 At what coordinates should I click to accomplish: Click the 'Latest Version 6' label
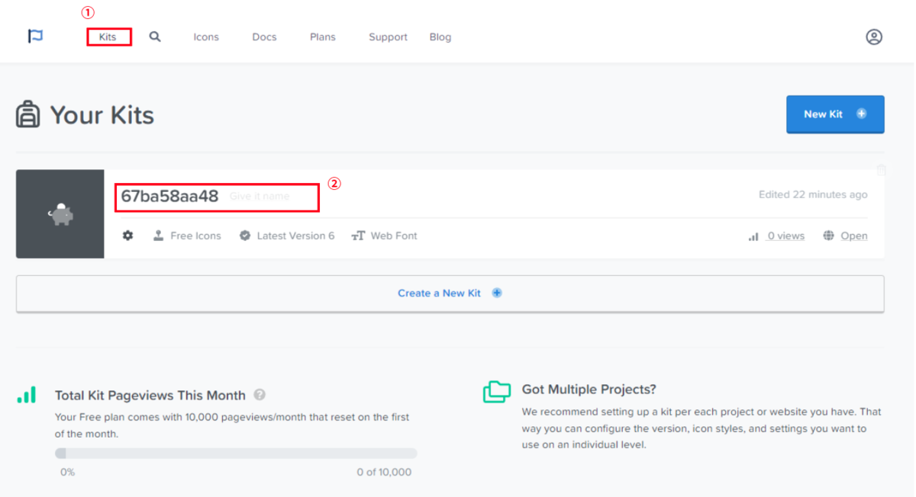pyautogui.click(x=295, y=236)
